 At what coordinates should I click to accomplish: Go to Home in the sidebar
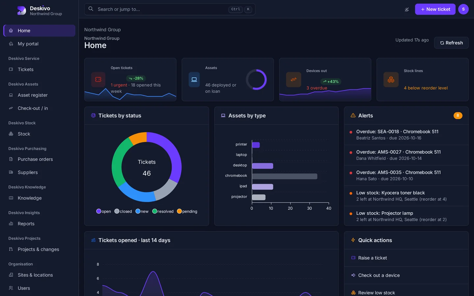click(39, 31)
